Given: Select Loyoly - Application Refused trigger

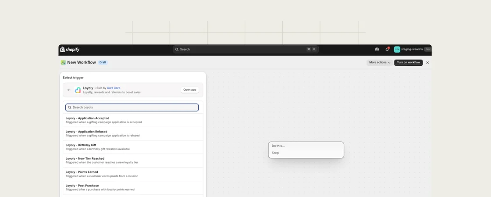Looking at the screenshot, I should pos(133,134).
